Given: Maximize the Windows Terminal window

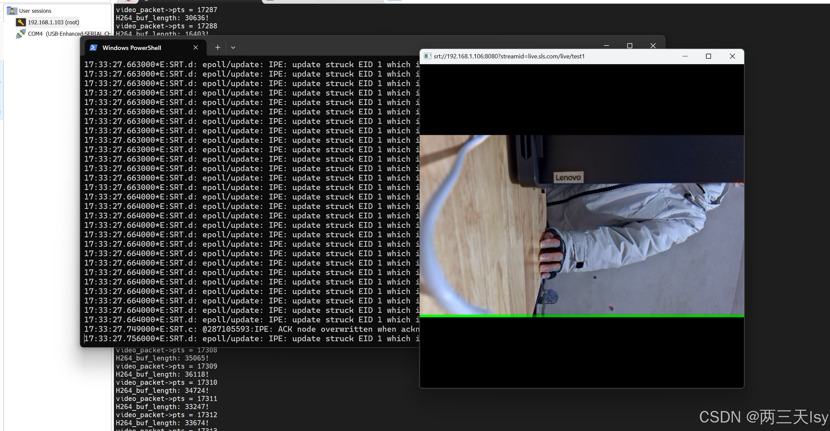Looking at the screenshot, I should (630, 46).
